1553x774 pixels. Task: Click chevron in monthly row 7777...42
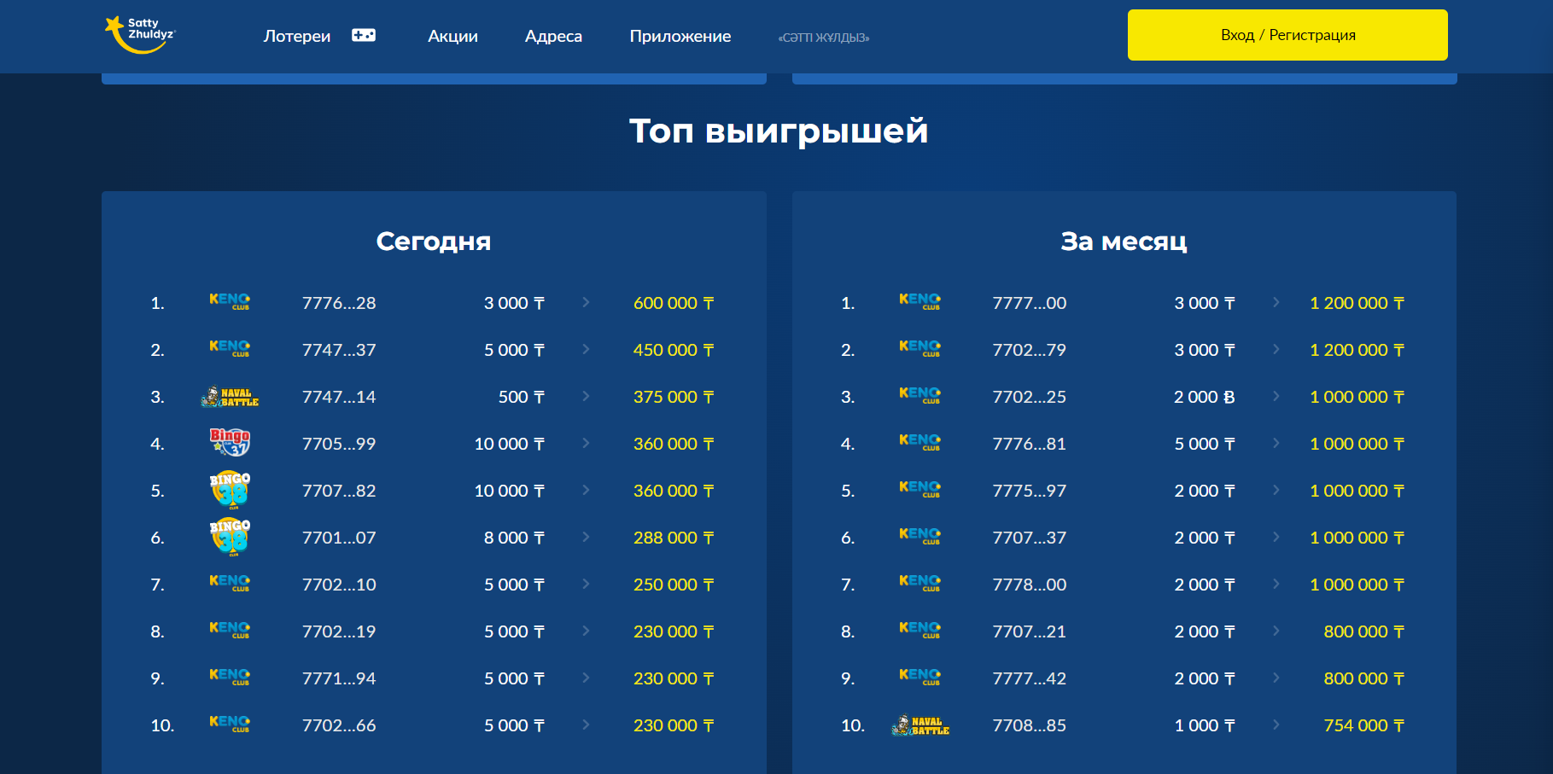click(x=1276, y=678)
